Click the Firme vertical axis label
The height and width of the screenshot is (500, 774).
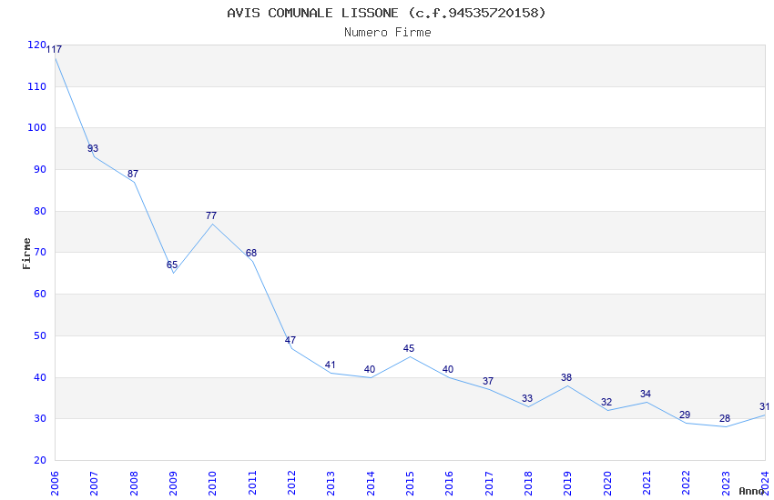click(x=26, y=254)
